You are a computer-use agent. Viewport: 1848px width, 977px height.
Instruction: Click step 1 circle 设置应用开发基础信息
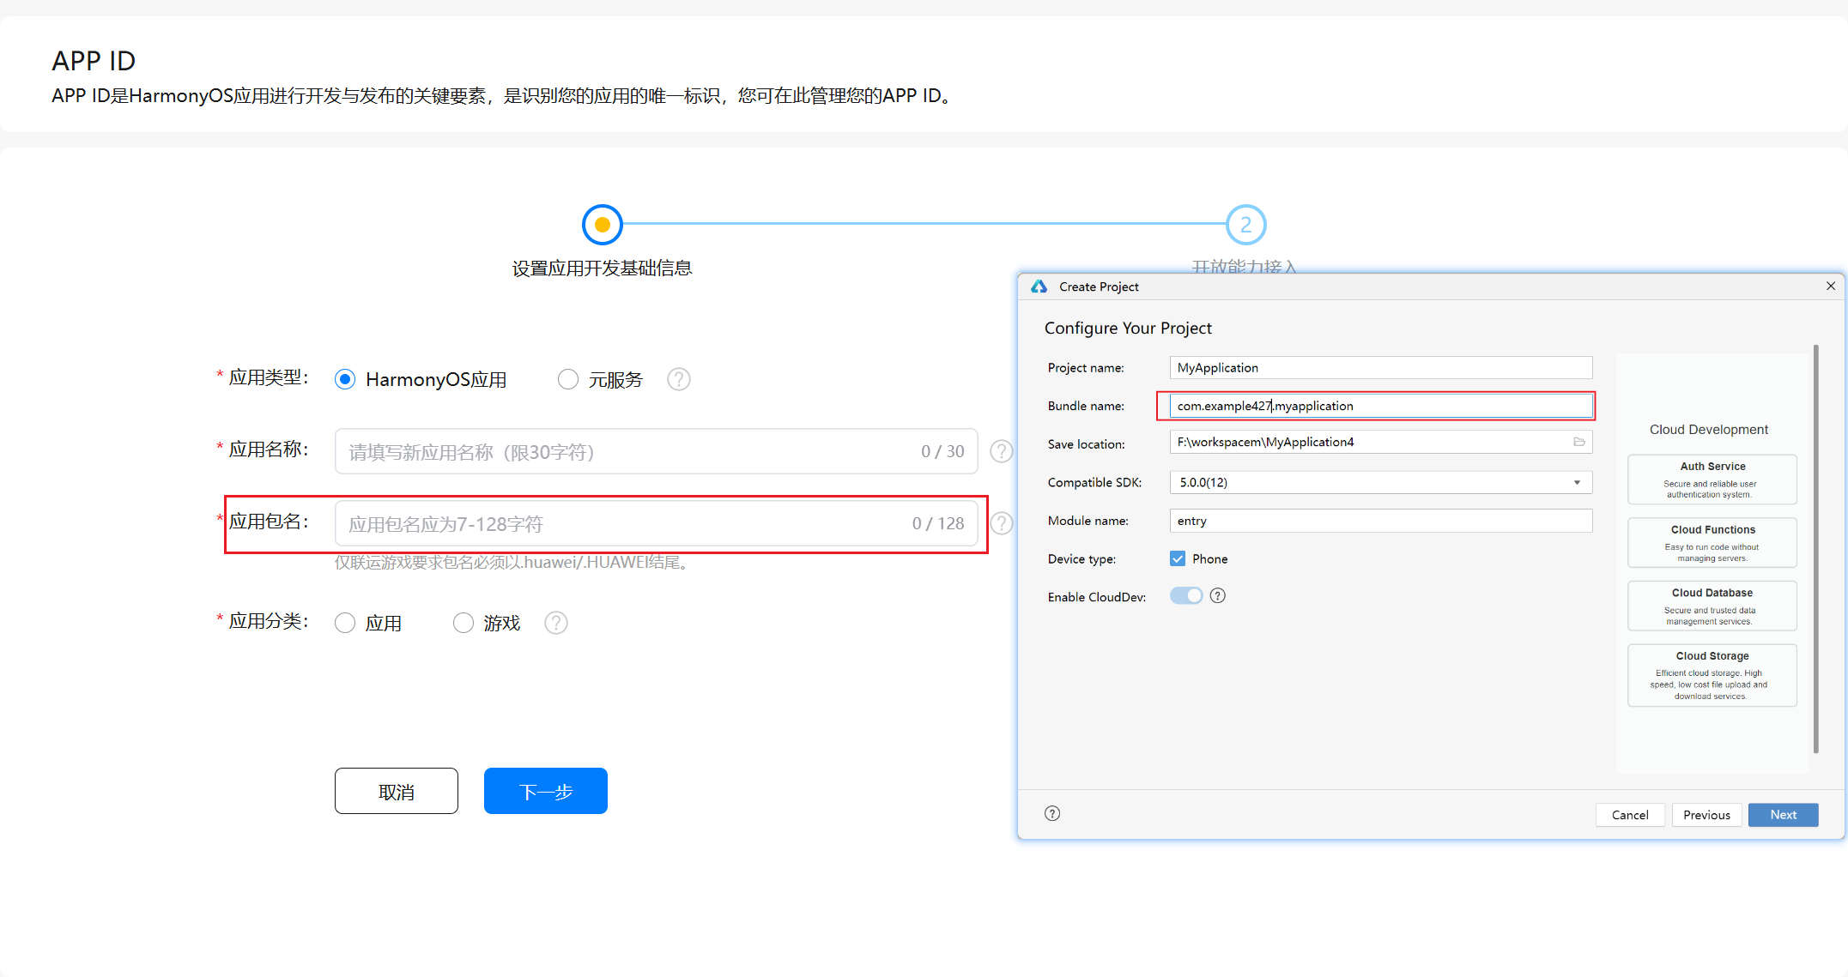[x=602, y=225]
